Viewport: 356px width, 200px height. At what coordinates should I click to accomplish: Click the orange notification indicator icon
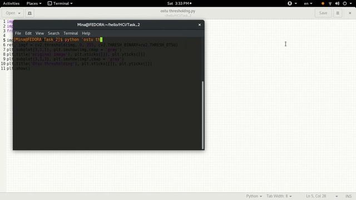(x=323, y=3)
